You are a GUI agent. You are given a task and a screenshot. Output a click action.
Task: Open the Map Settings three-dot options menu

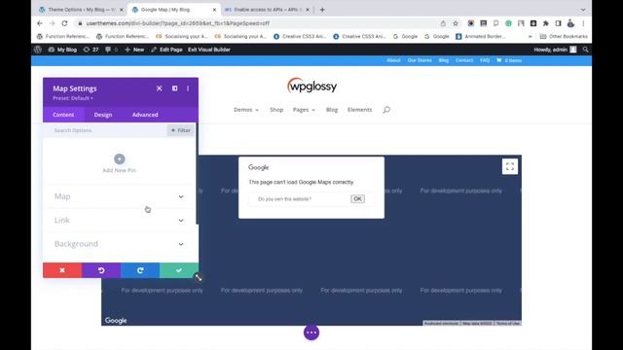188,88
